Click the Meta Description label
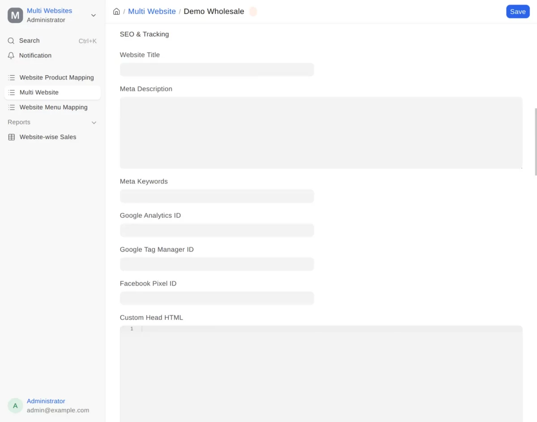 (146, 89)
